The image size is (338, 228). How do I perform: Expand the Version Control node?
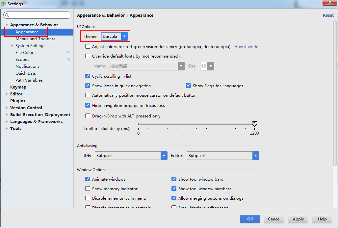[7, 108]
